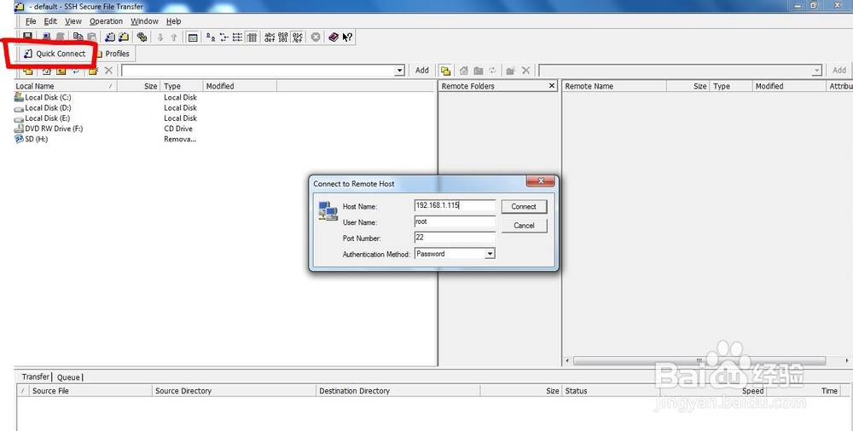Click the local Modified column header
This screenshot has width=853, height=431.
(x=240, y=86)
